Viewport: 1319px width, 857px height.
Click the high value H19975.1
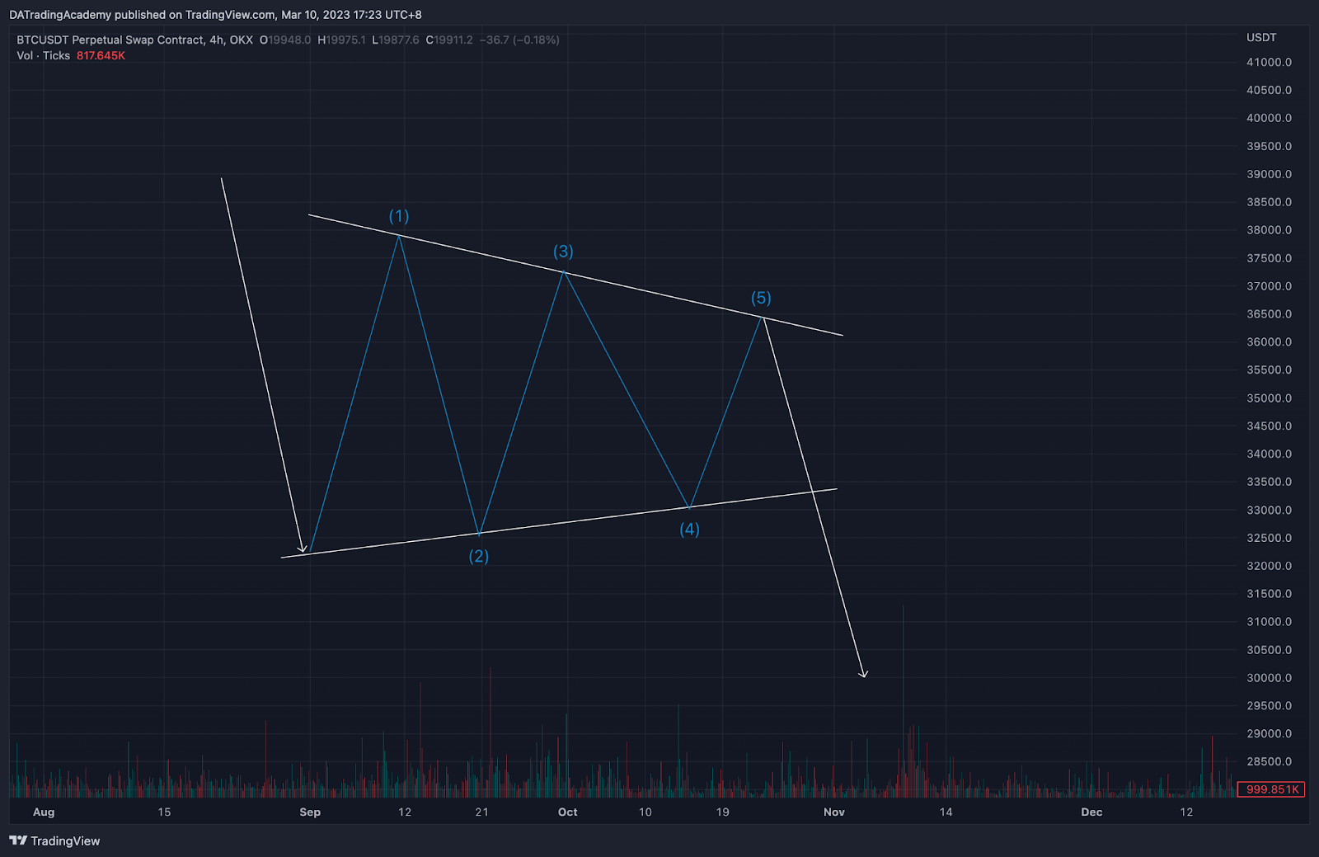point(341,40)
